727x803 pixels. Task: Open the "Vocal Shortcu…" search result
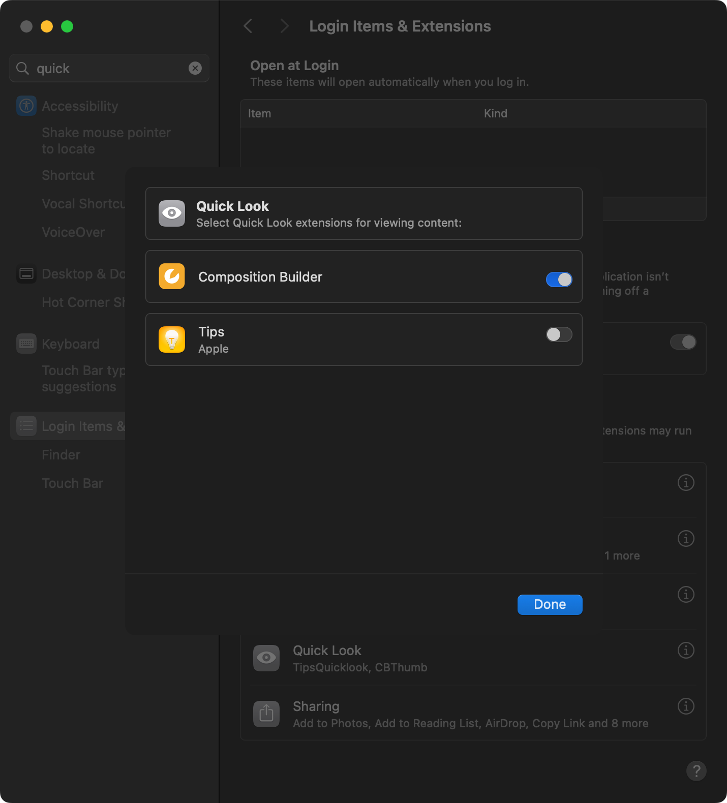[83, 204]
